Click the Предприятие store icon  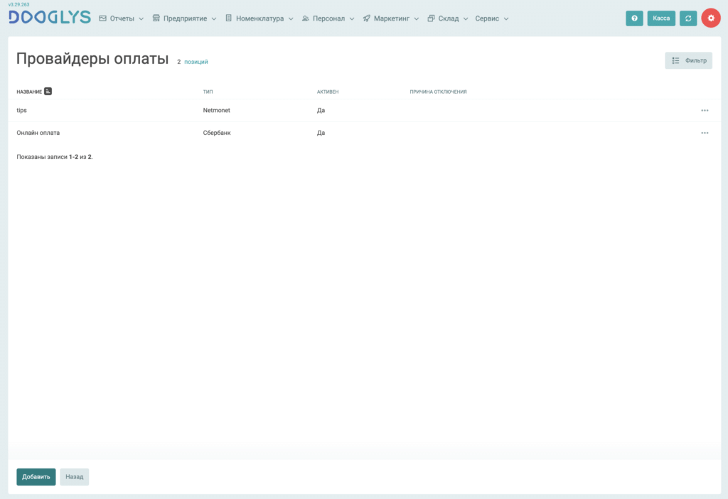click(156, 18)
